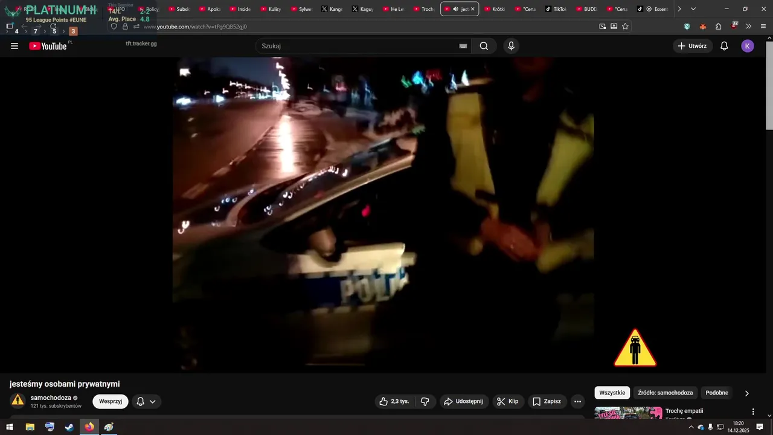This screenshot has height=435, width=773.
Task: Switch to the TikTok tab
Action: [556, 9]
